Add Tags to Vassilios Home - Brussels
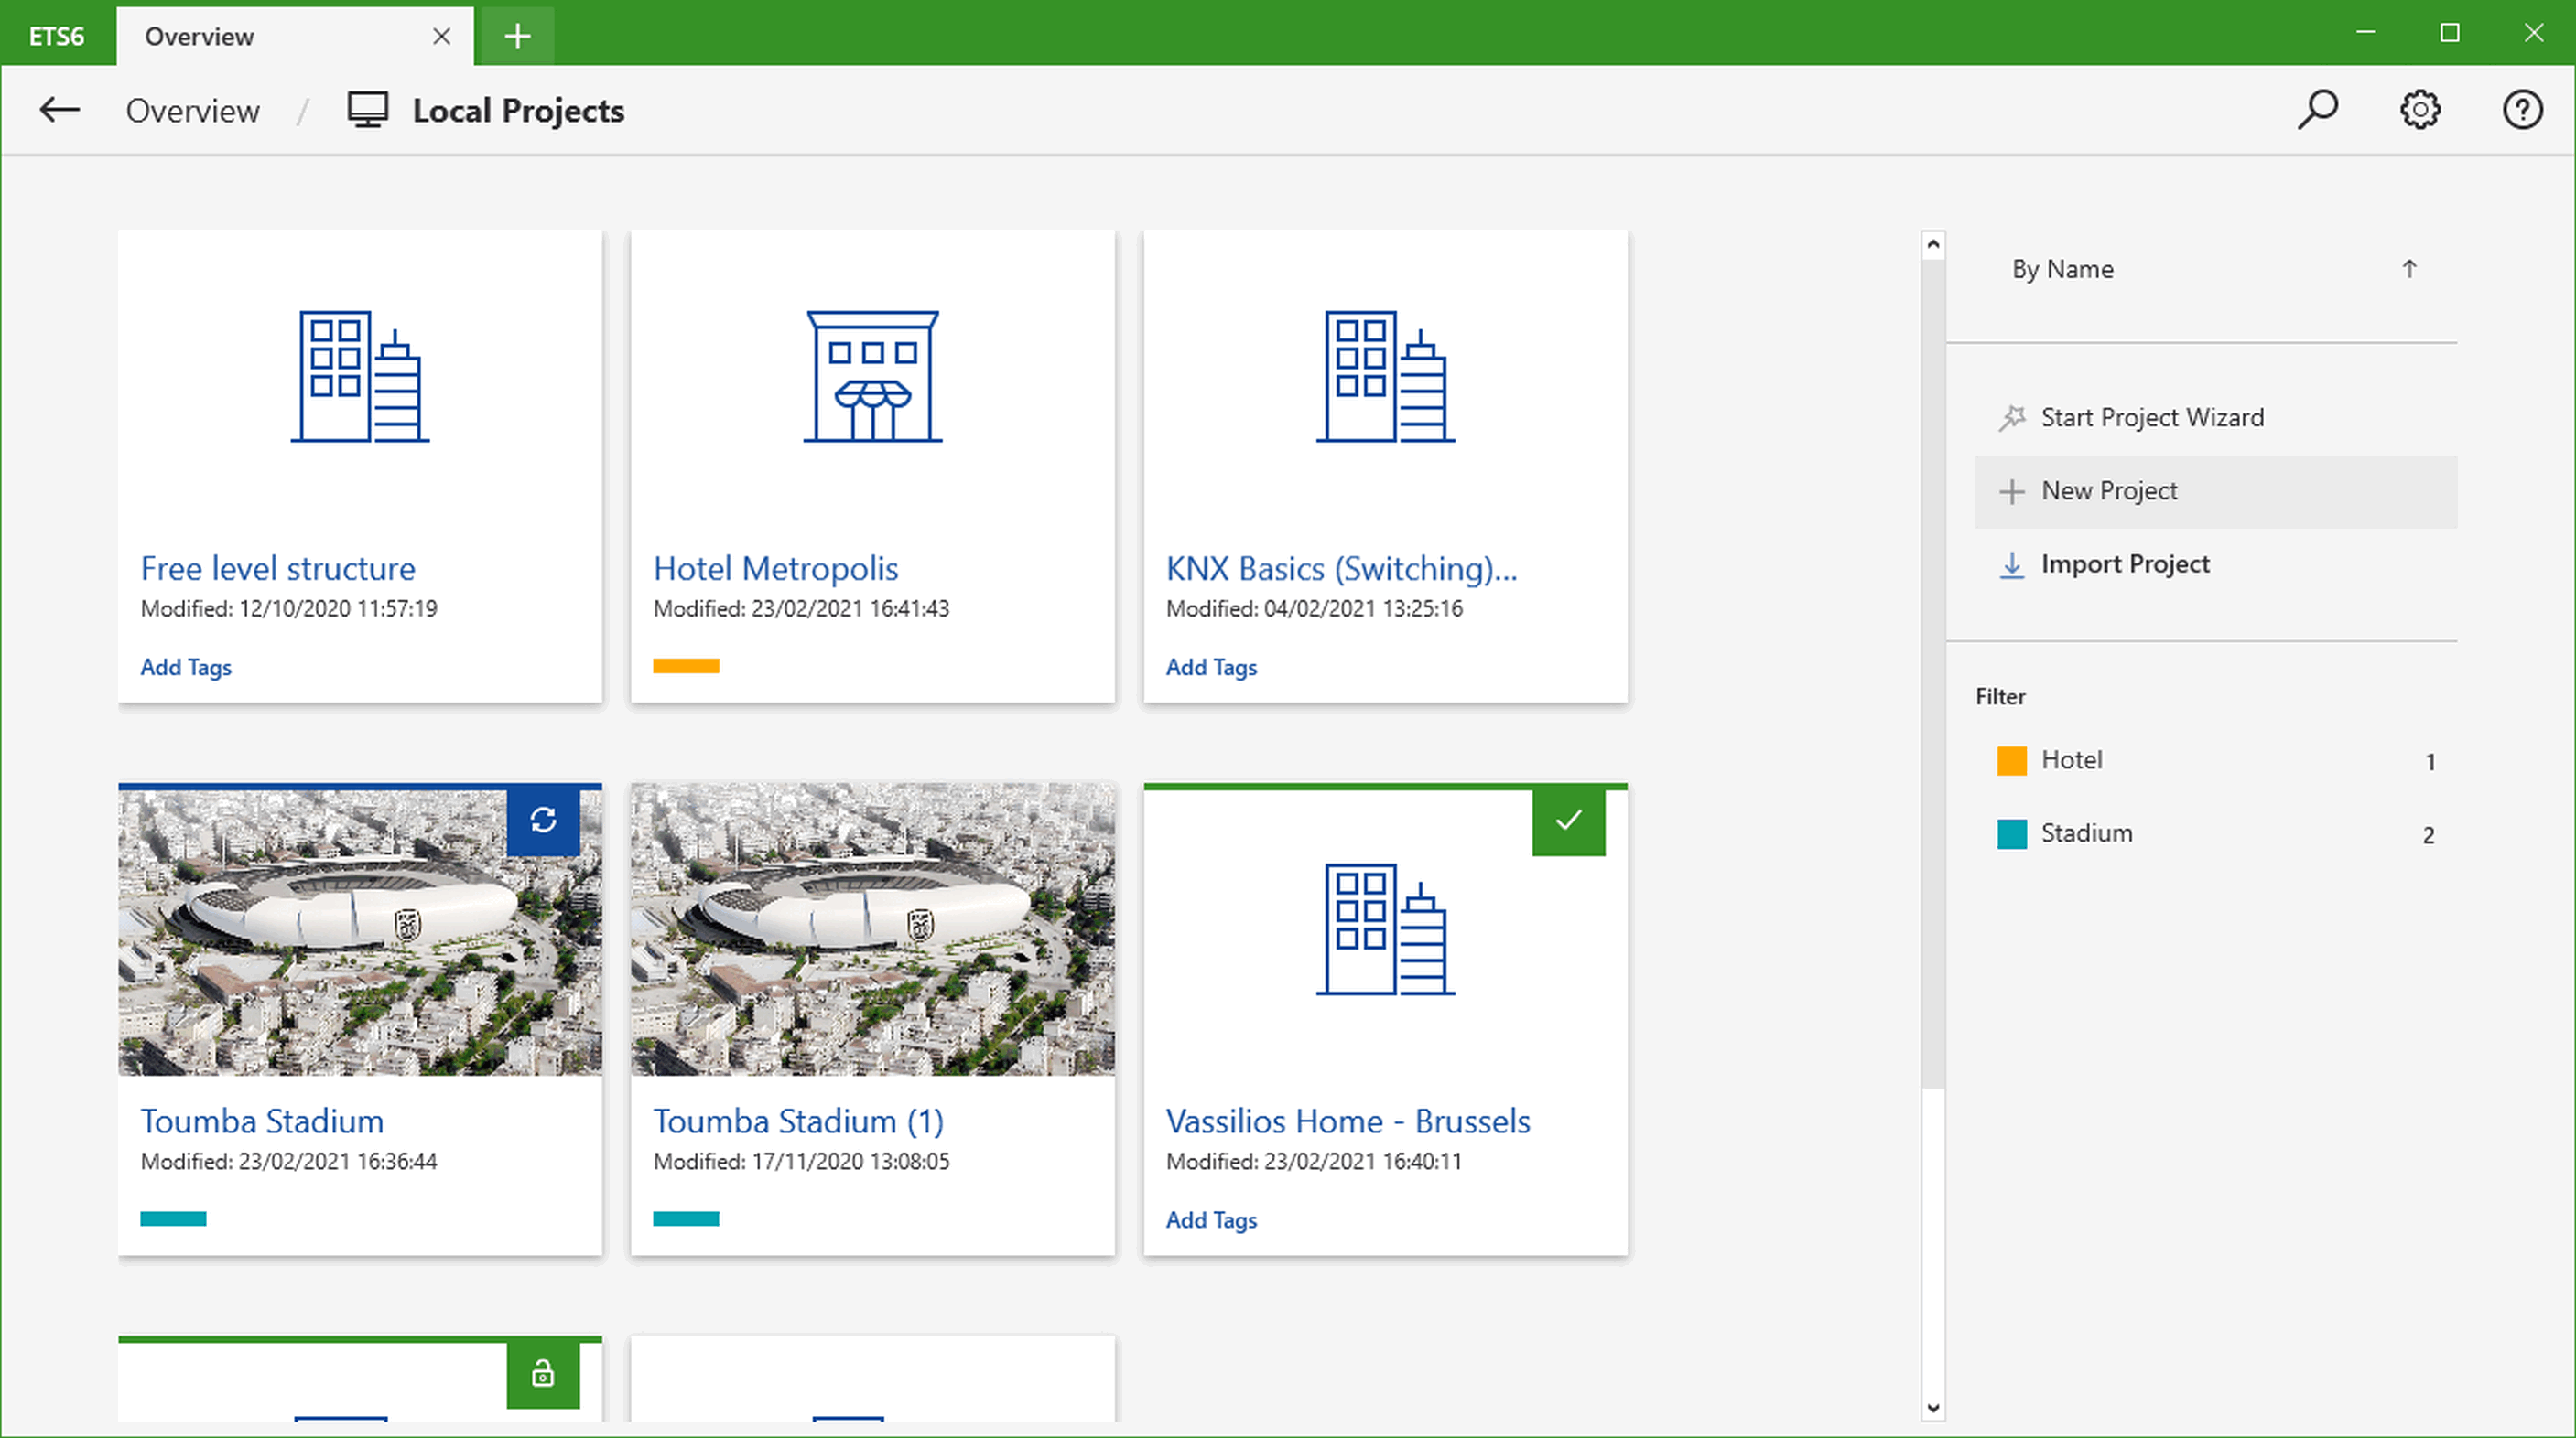Viewport: 2576px width, 1438px height. pyautogui.click(x=1211, y=1220)
